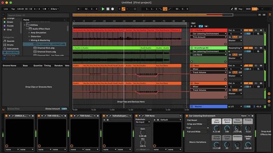Image resolution: width=273 pixels, height=153 pixels.
Task: Open the Audio Effects category
Action: [11, 53]
